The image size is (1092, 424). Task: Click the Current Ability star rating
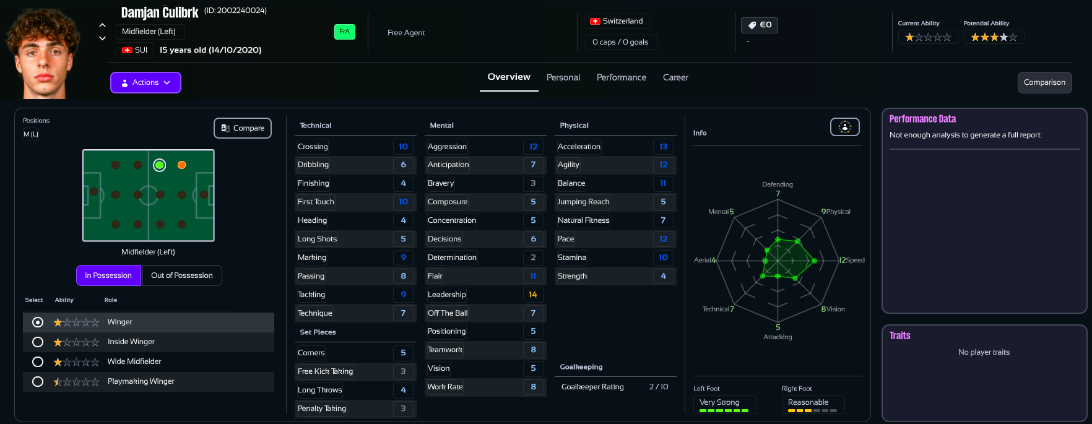[x=928, y=37]
